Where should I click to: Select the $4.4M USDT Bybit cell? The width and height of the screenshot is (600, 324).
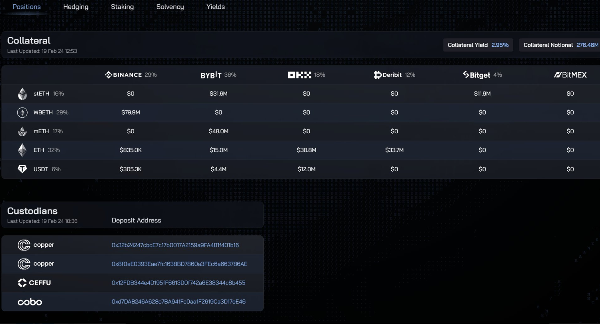(x=218, y=169)
